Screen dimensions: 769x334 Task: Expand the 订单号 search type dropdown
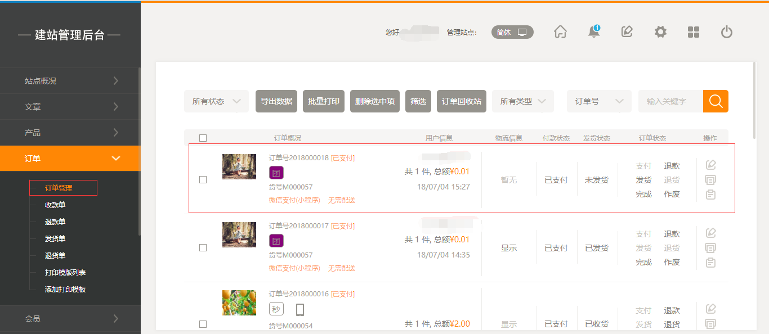point(598,101)
